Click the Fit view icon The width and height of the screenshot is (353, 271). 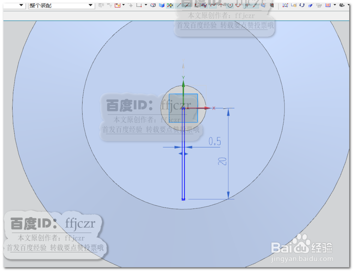click(285, 5)
